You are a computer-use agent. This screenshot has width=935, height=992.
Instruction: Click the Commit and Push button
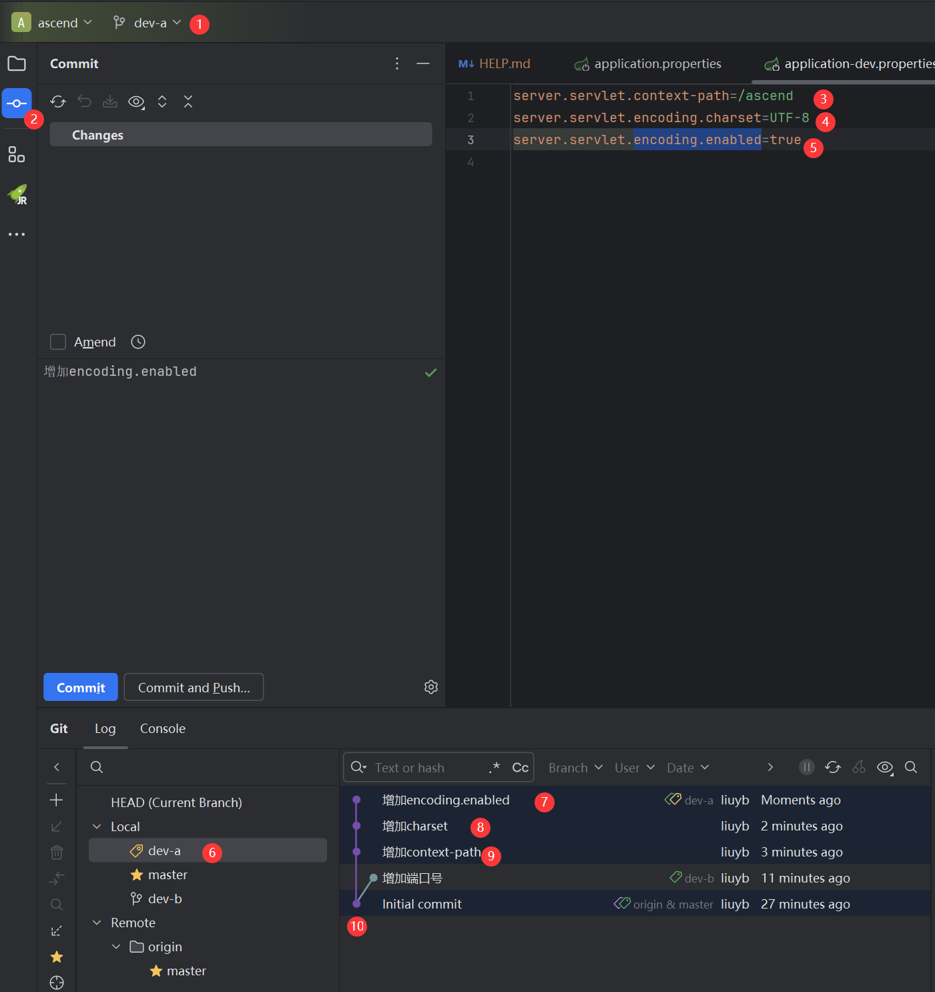tap(194, 687)
